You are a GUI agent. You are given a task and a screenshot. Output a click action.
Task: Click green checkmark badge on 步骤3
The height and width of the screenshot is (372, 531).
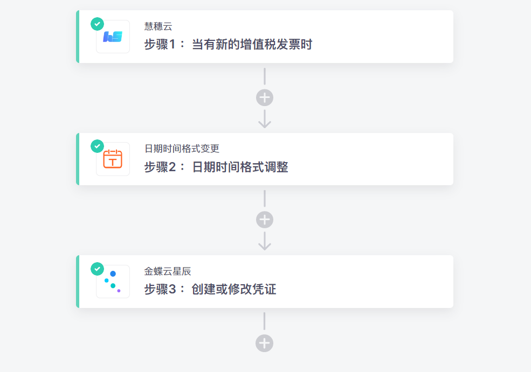(x=97, y=269)
